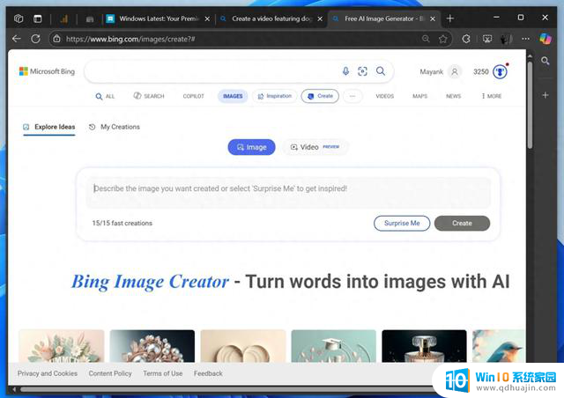Click the gray Create button
Viewport: 564px width, 398px height.
click(x=462, y=224)
